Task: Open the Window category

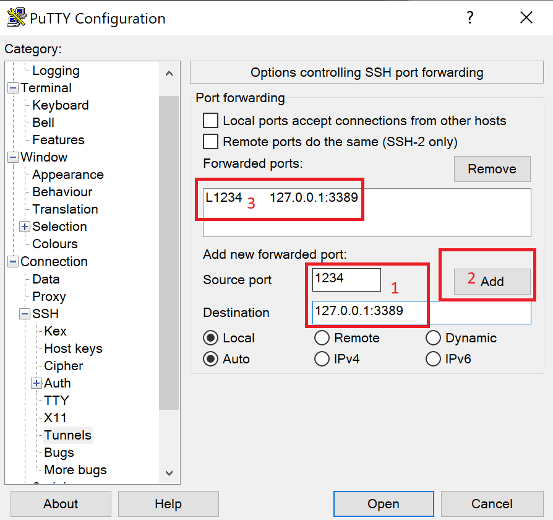Action: pos(44,157)
